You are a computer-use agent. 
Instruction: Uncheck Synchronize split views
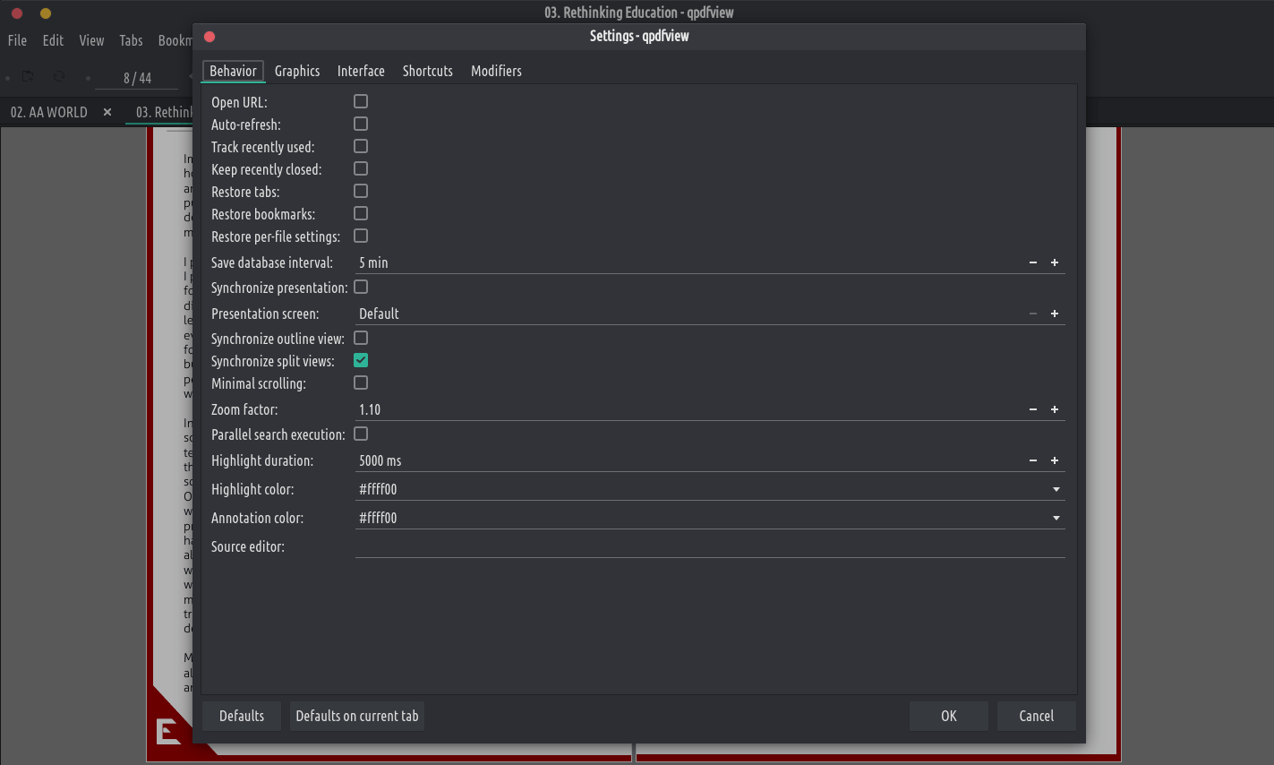361,360
